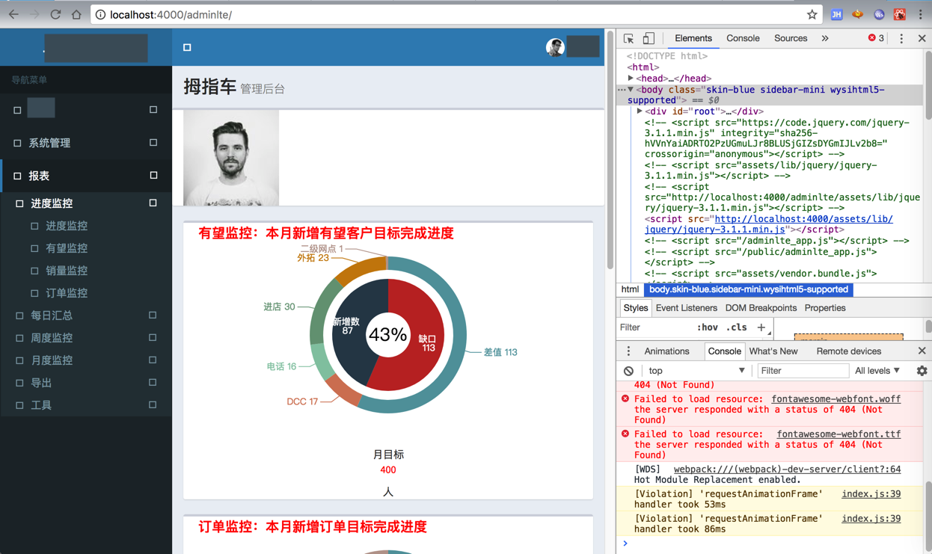Click the red error count badge

(x=876, y=38)
